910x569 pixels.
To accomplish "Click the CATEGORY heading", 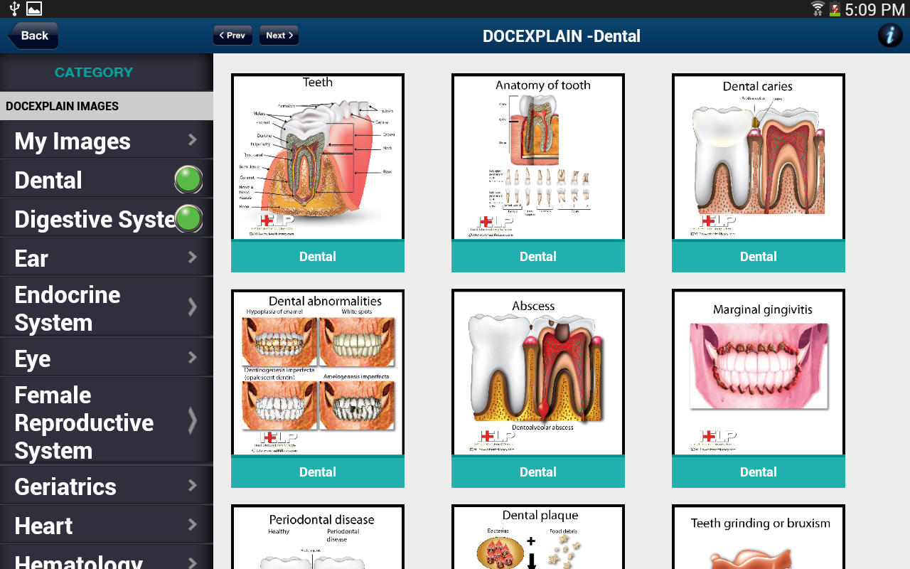I will click(x=94, y=73).
